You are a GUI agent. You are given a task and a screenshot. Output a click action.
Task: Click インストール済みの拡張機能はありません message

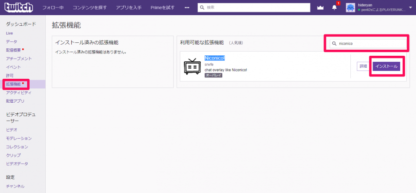[90, 52]
